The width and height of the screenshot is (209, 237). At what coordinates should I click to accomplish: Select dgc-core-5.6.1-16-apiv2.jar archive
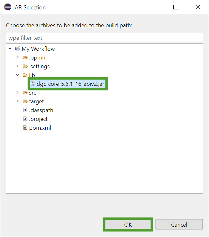pyautogui.click(x=70, y=84)
